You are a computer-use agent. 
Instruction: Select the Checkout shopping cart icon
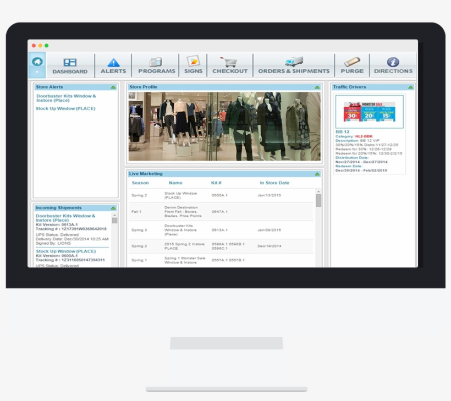pyautogui.click(x=229, y=62)
